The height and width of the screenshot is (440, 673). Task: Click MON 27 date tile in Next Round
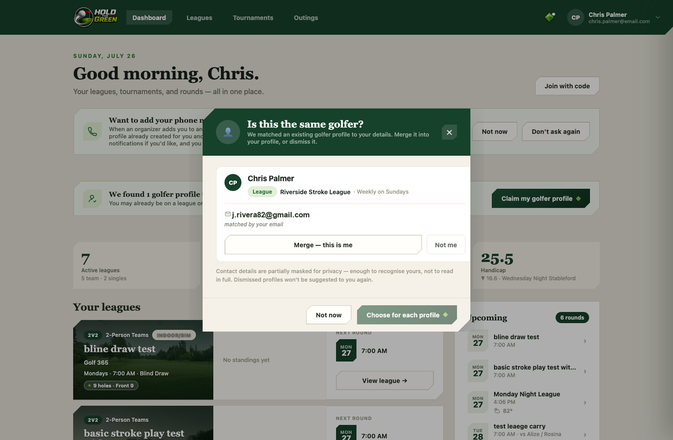point(346,351)
